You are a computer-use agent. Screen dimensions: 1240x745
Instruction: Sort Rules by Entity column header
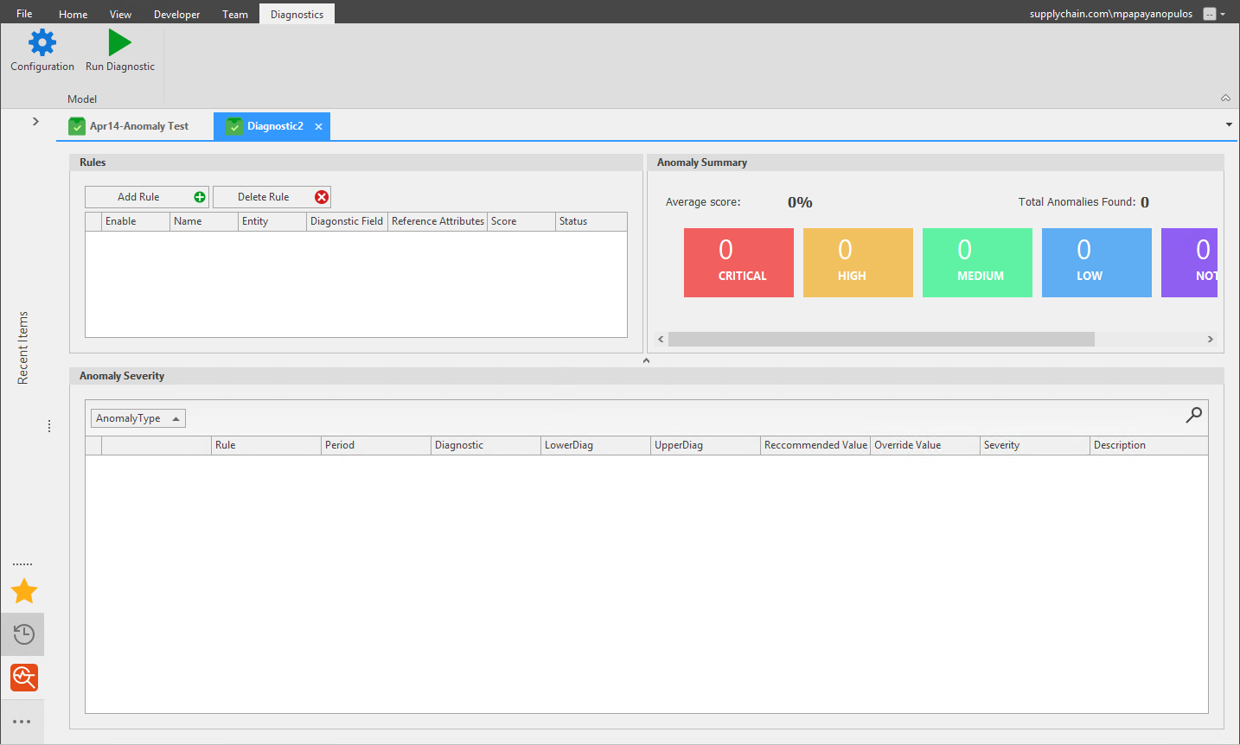(x=272, y=221)
